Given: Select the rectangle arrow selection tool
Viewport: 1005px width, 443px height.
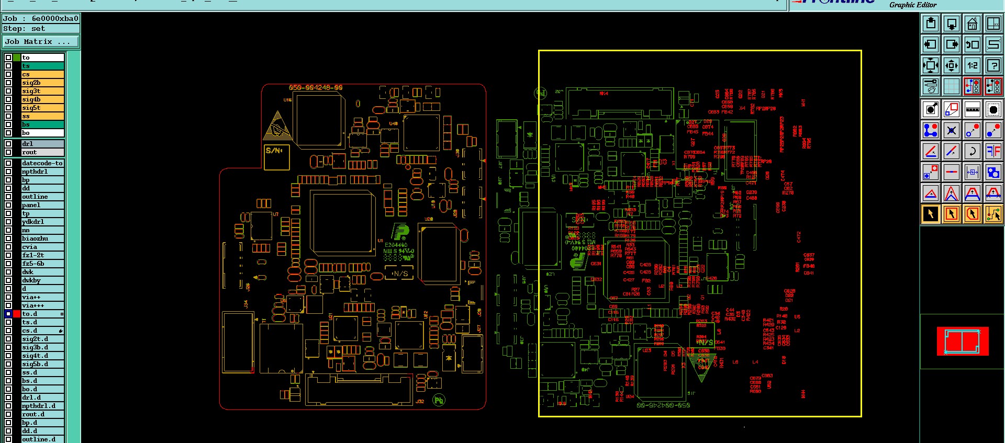Looking at the screenshot, I should pos(952,214).
